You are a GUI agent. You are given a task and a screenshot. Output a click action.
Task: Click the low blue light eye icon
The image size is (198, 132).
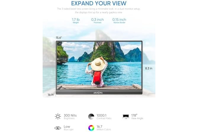click(58, 128)
